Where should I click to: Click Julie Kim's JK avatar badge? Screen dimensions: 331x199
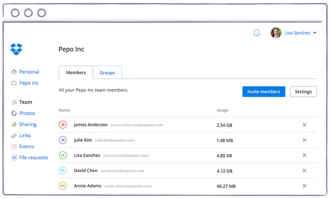(x=63, y=140)
